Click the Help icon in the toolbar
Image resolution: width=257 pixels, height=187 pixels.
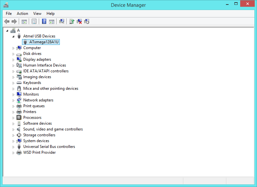point(44,21)
